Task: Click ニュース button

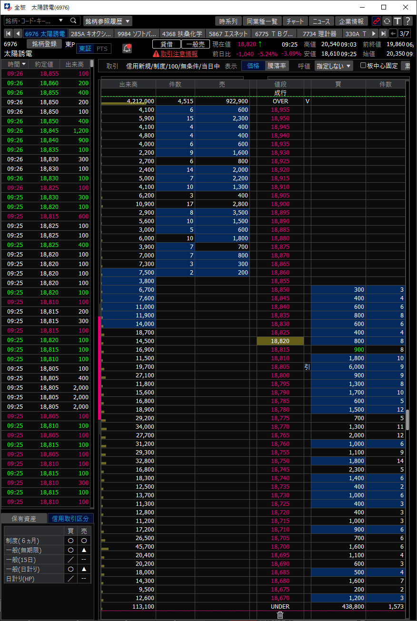Action: click(321, 21)
